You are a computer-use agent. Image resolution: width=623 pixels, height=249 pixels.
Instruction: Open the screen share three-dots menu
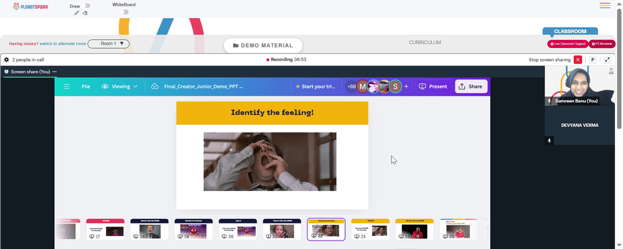click(54, 72)
